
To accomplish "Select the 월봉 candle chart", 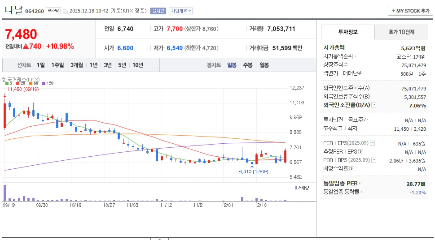I will (264, 65).
